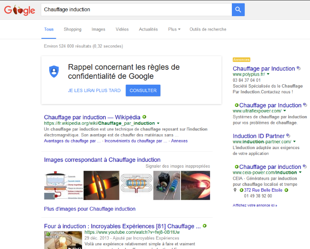Switch to the Actualités tab
The height and width of the screenshot is (249, 310).
148,29
